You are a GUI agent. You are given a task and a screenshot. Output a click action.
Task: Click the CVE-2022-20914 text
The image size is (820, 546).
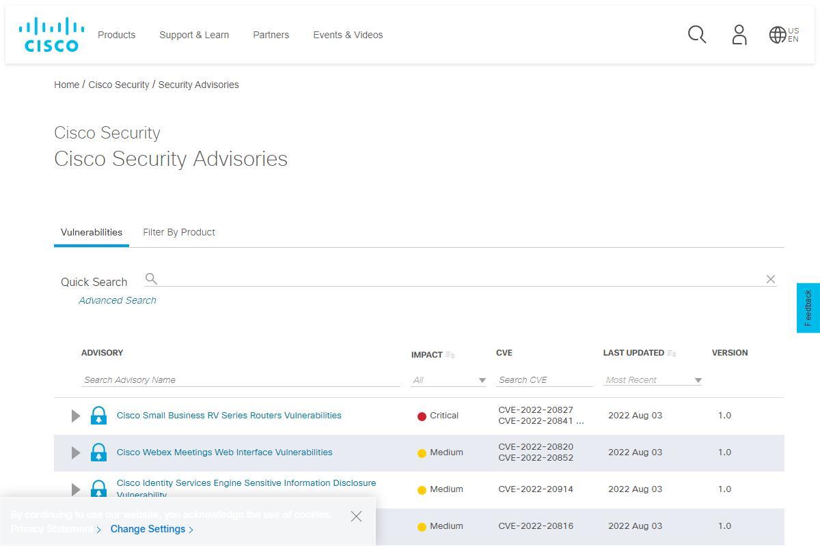pyautogui.click(x=536, y=489)
